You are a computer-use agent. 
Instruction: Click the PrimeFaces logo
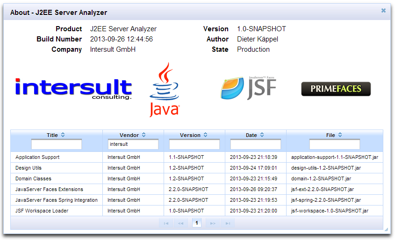[336, 89]
